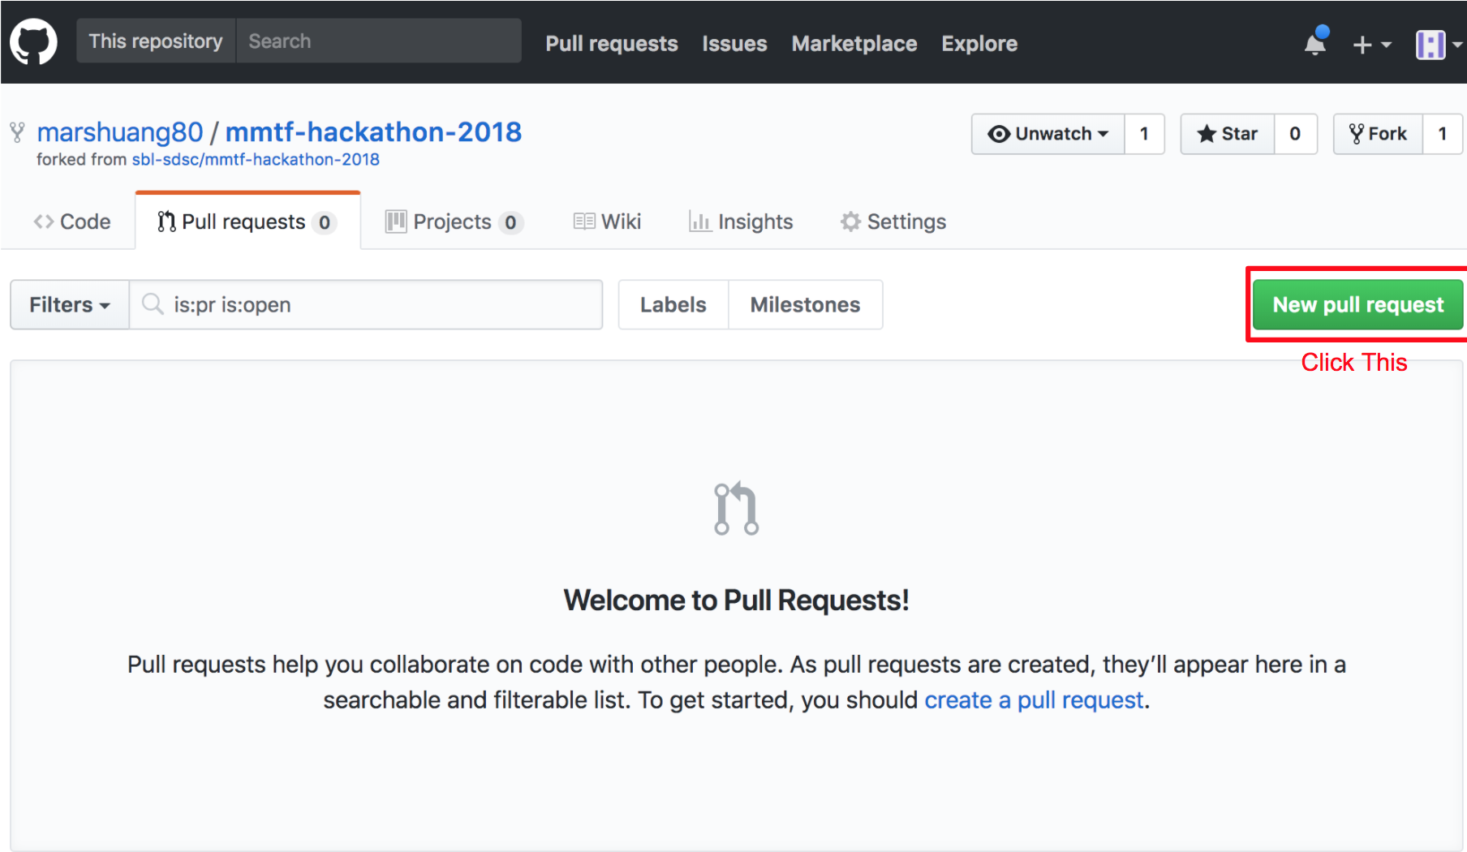Expand the Filters dropdown
Image resolution: width=1467 pixels, height=852 pixels.
click(70, 305)
